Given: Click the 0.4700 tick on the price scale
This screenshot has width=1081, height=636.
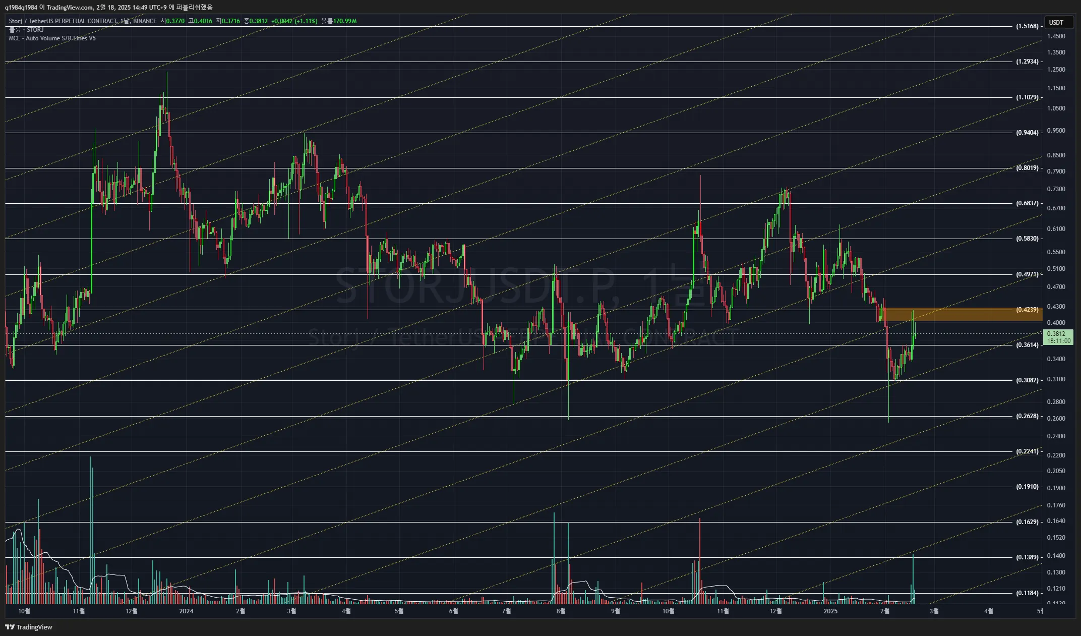Looking at the screenshot, I should click(1056, 287).
